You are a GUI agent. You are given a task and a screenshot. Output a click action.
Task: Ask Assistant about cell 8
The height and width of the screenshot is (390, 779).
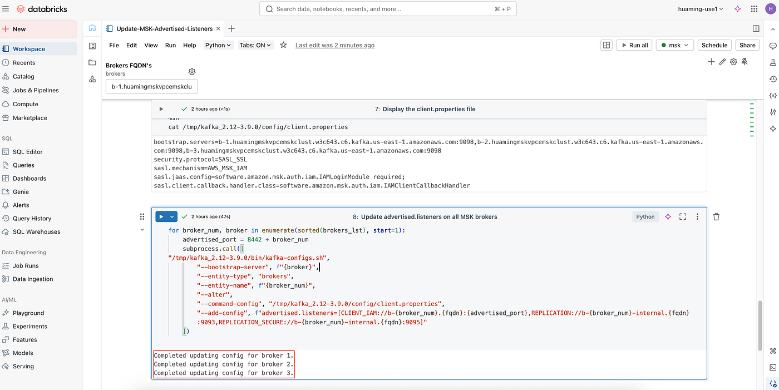[668, 216]
